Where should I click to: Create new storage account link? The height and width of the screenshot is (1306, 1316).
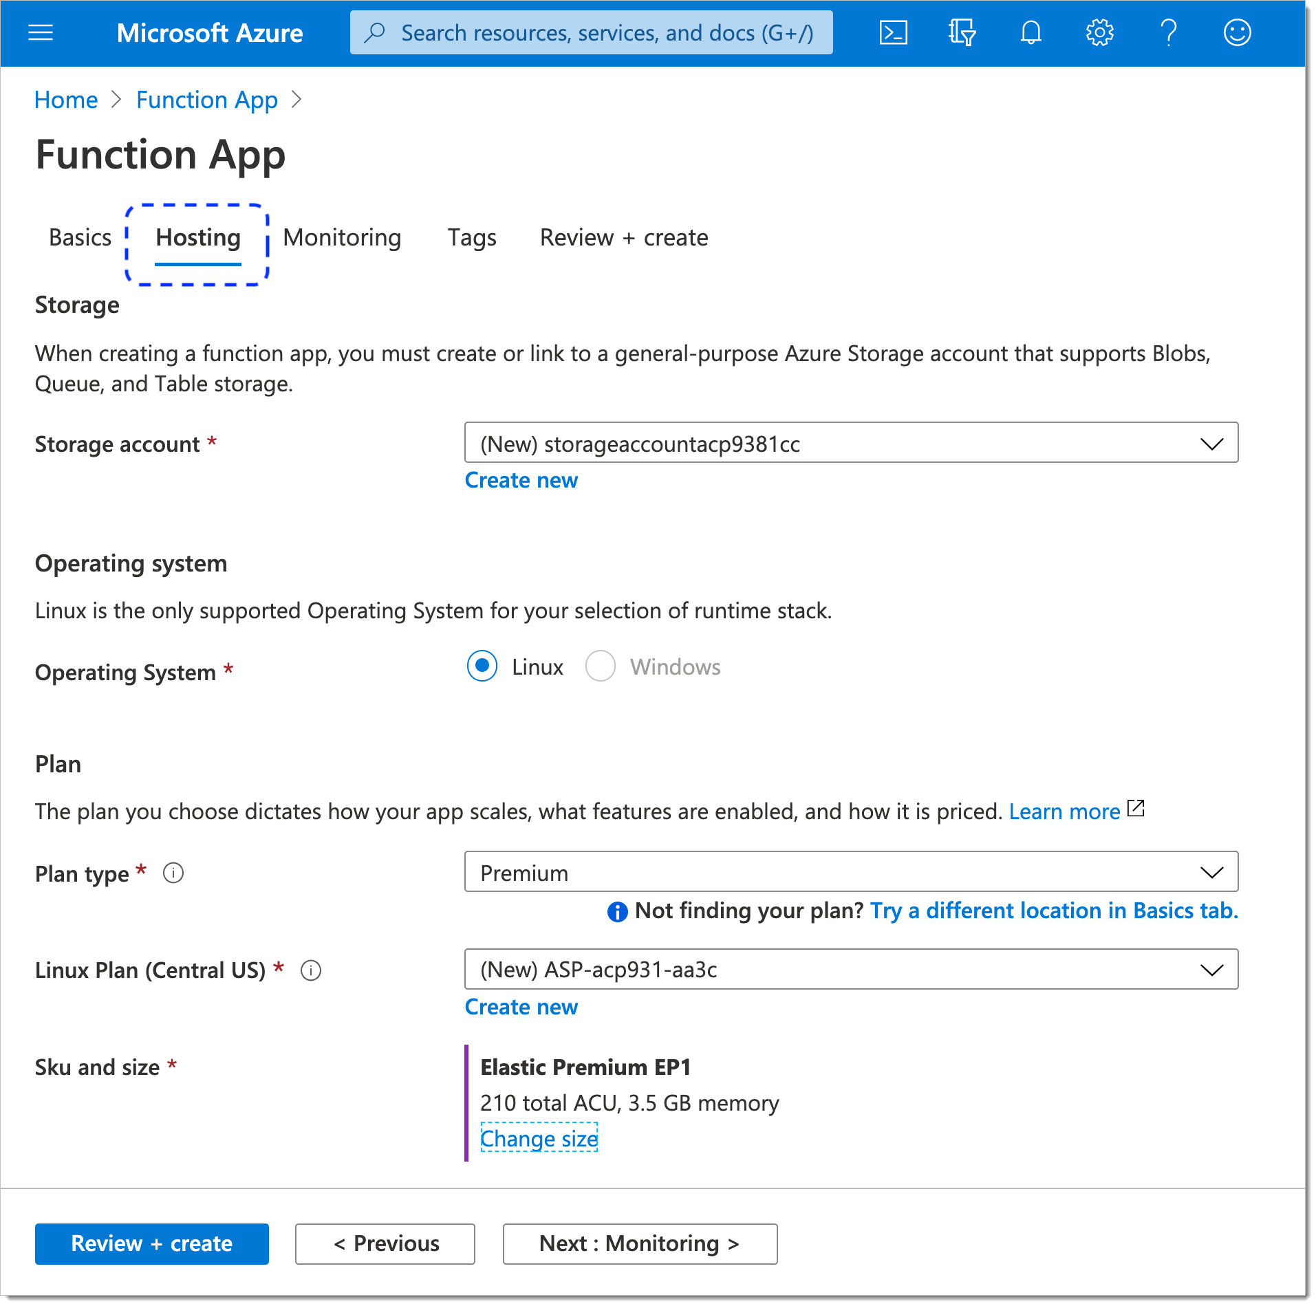pos(521,480)
